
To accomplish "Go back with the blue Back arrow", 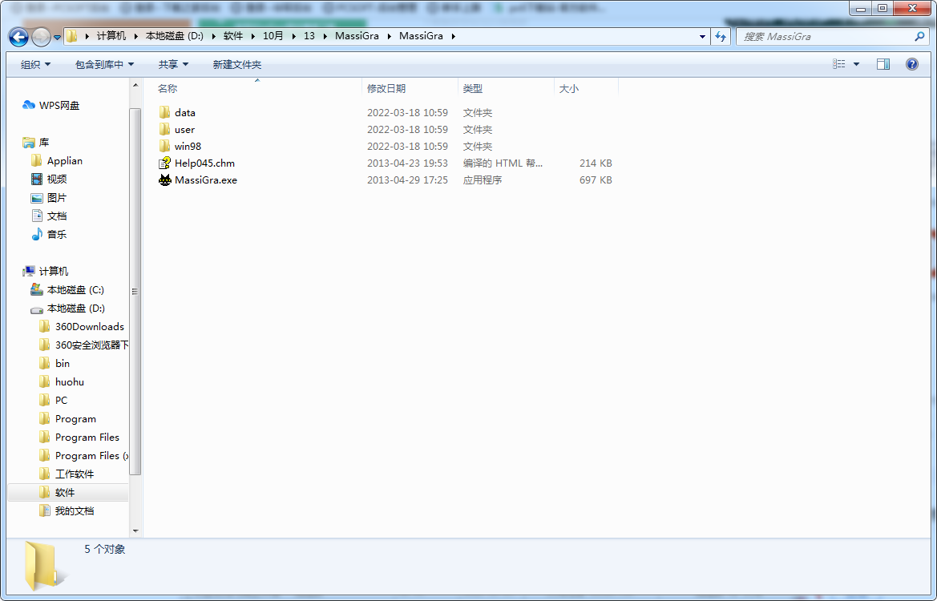I will (x=18, y=37).
